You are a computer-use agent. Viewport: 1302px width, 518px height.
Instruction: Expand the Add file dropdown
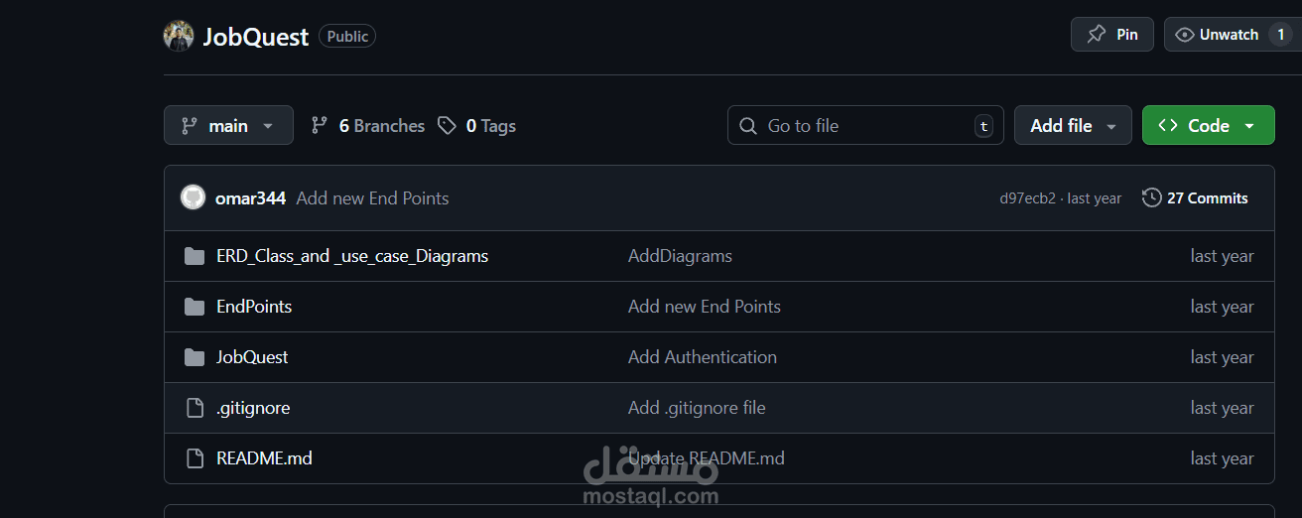point(1073,125)
